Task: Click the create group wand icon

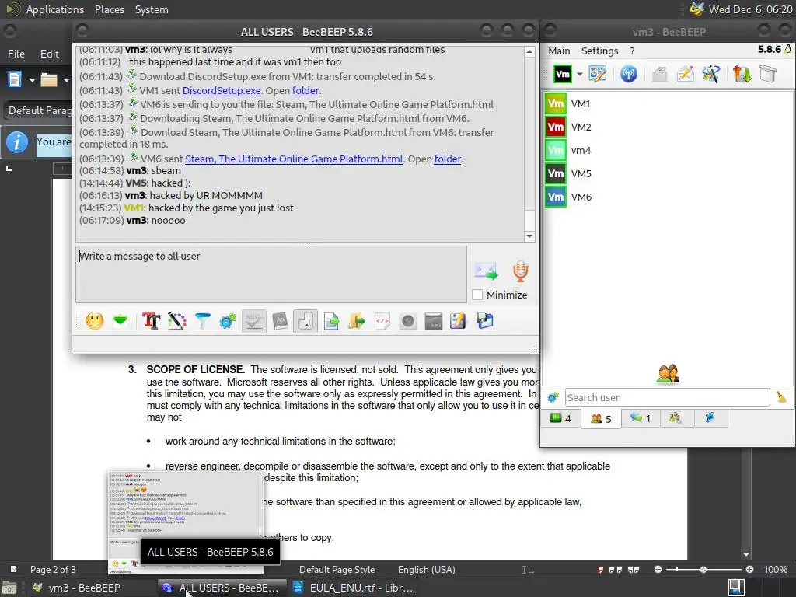Action: tap(710, 74)
